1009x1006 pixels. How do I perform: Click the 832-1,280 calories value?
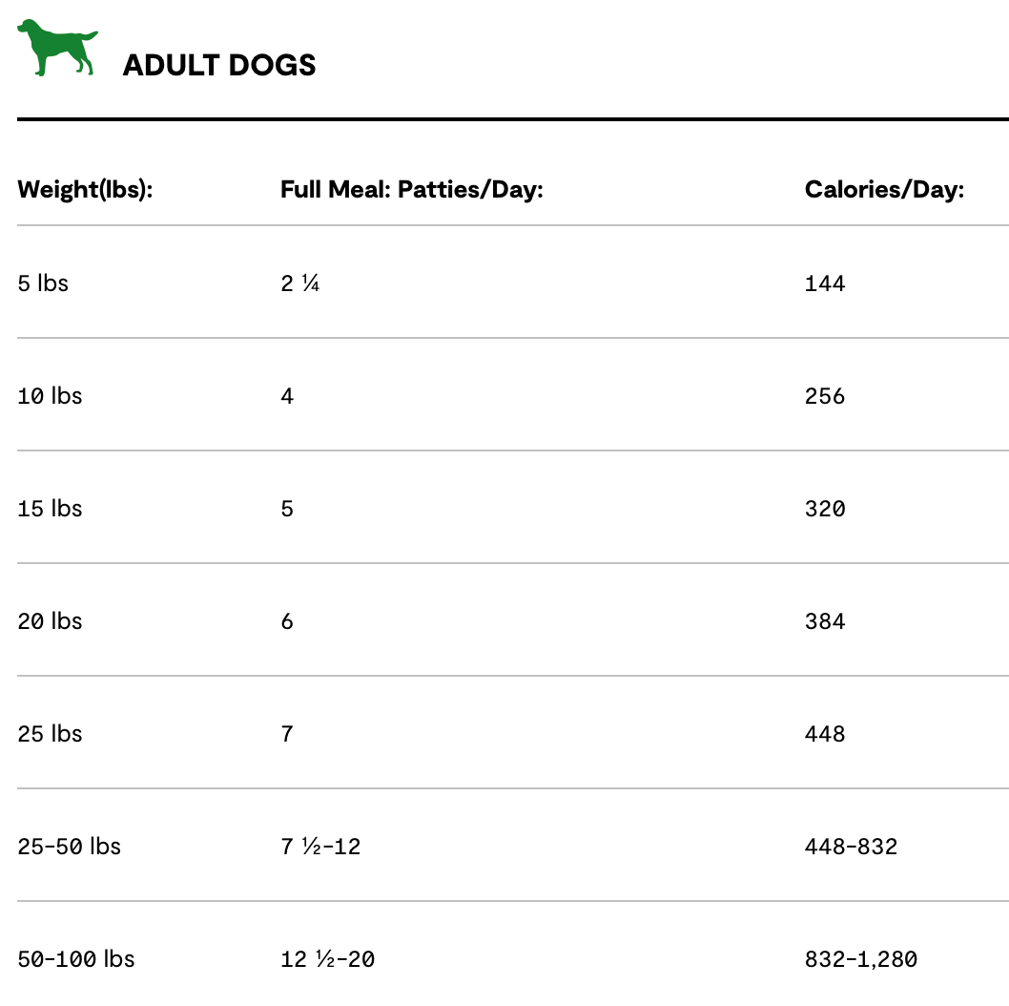[x=860, y=959]
